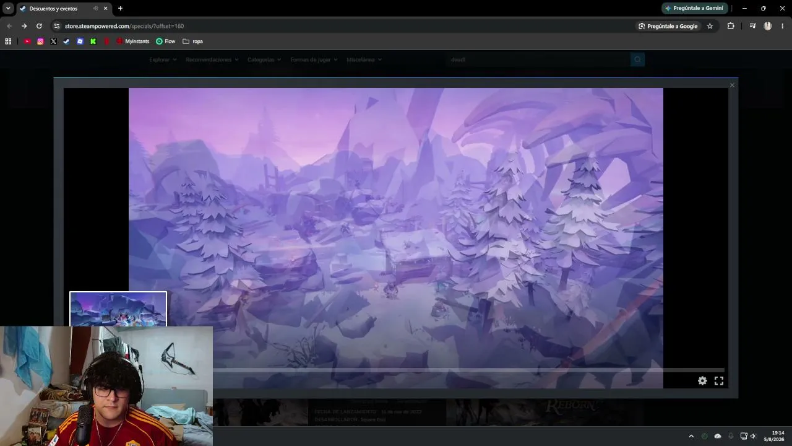
Task: Open the ropa bookmarks folder
Action: 192,42
